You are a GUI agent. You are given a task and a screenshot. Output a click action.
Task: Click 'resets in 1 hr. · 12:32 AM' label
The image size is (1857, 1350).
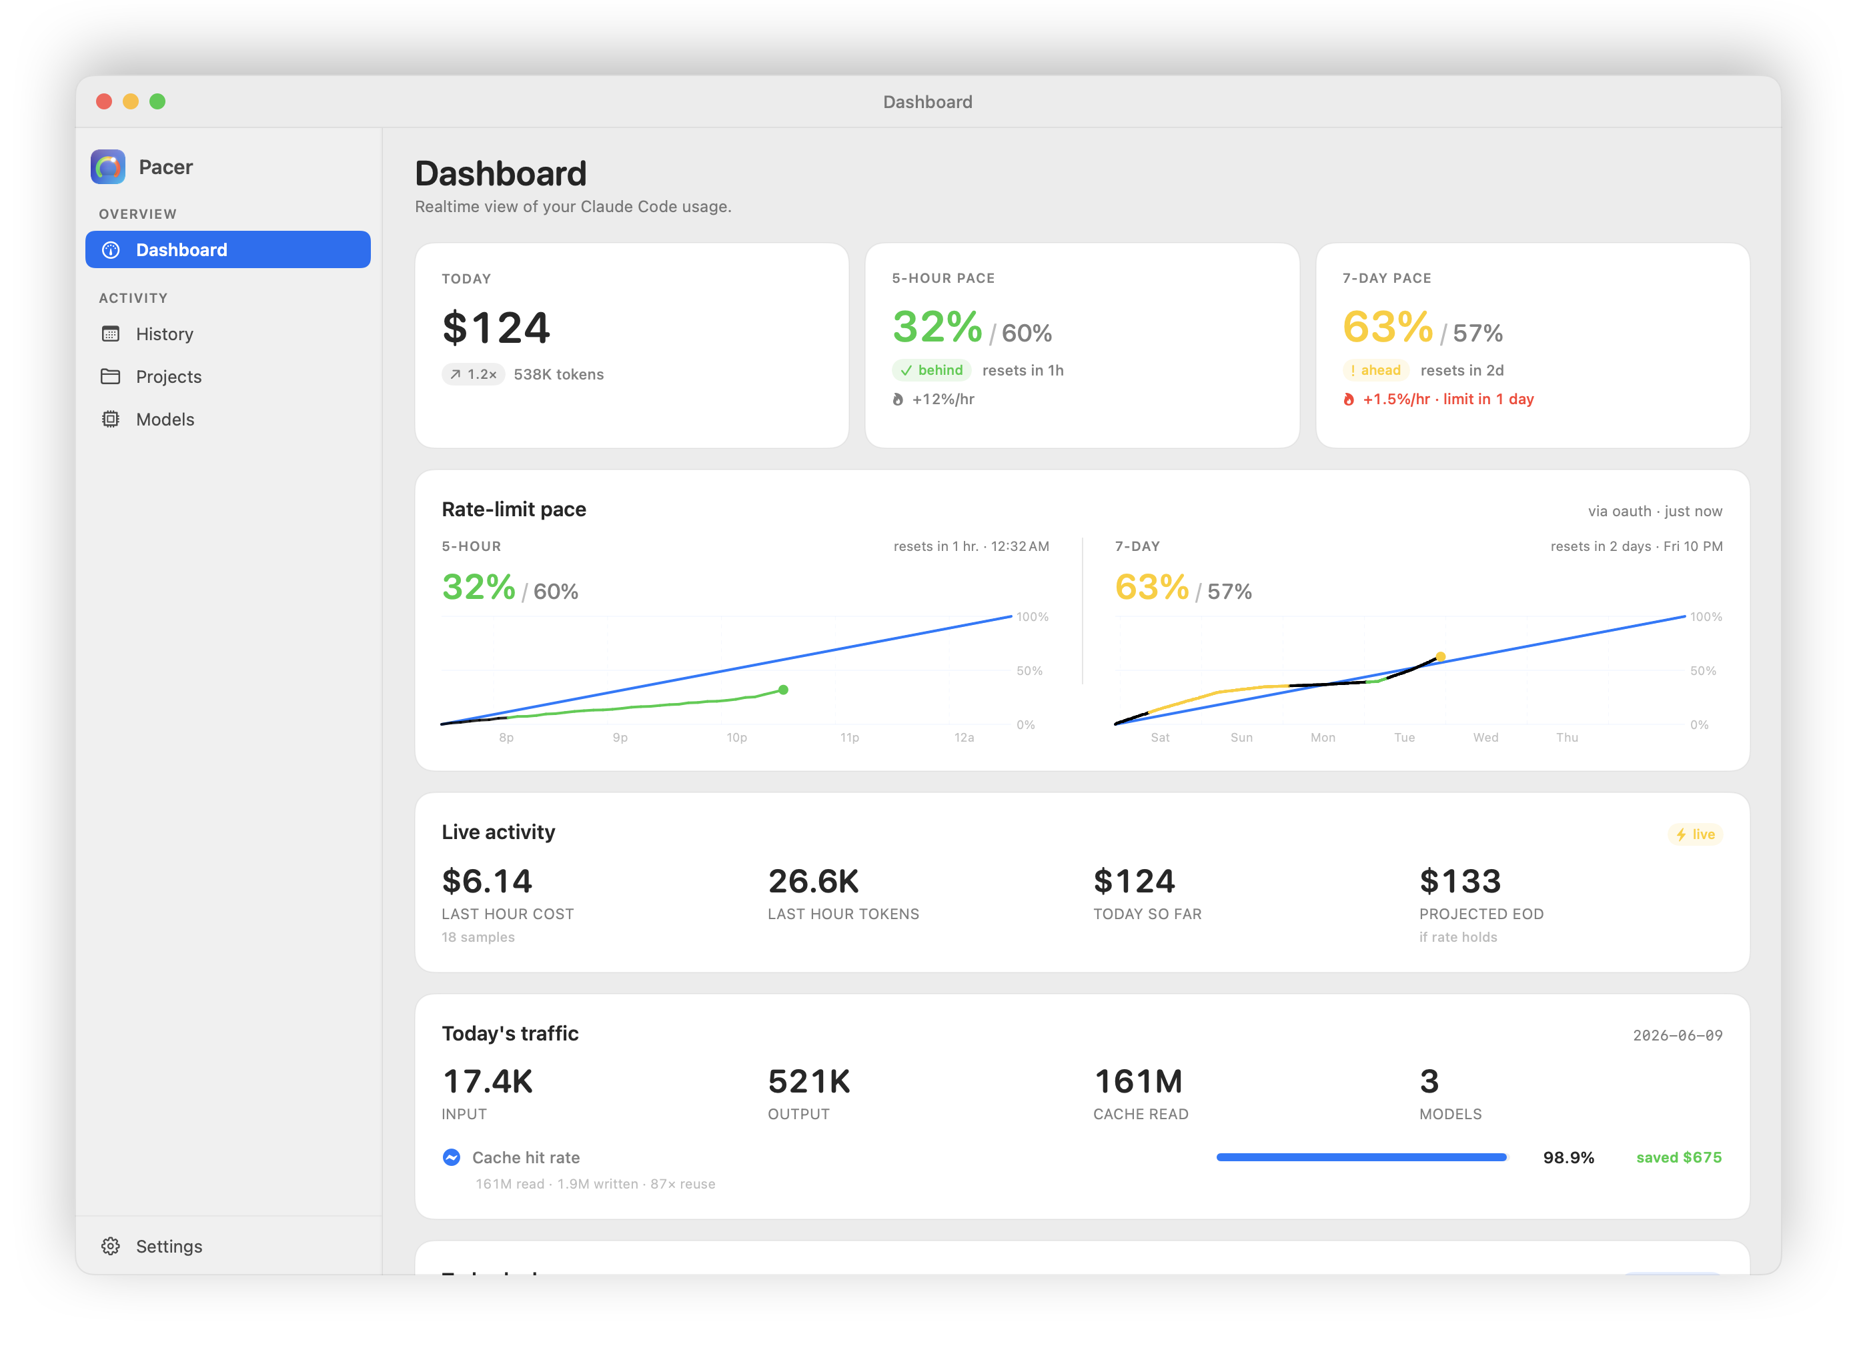click(x=971, y=546)
